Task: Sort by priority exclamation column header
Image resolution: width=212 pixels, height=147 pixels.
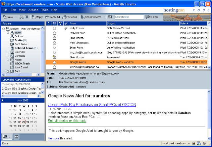Action: click(49, 23)
